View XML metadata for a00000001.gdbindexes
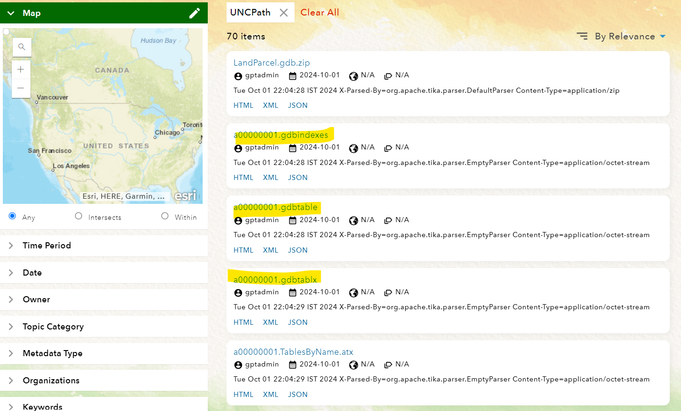Image resolution: width=681 pixels, height=411 pixels. [271, 178]
